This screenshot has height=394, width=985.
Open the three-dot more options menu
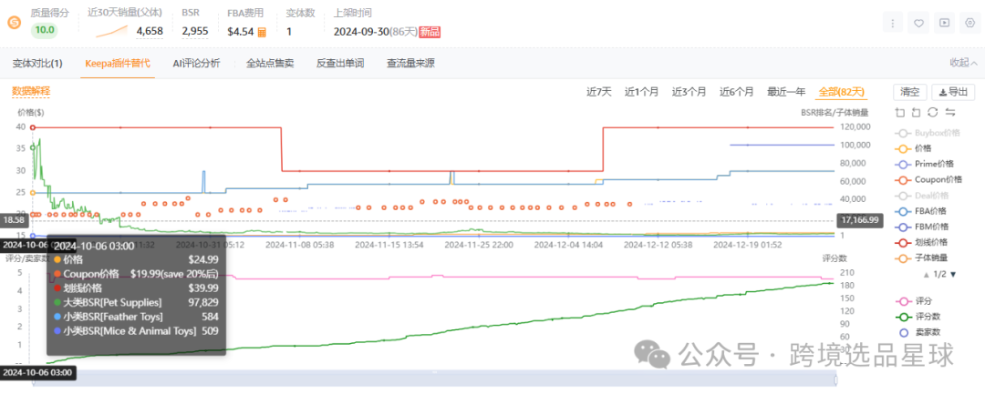pyautogui.click(x=893, y=23)
